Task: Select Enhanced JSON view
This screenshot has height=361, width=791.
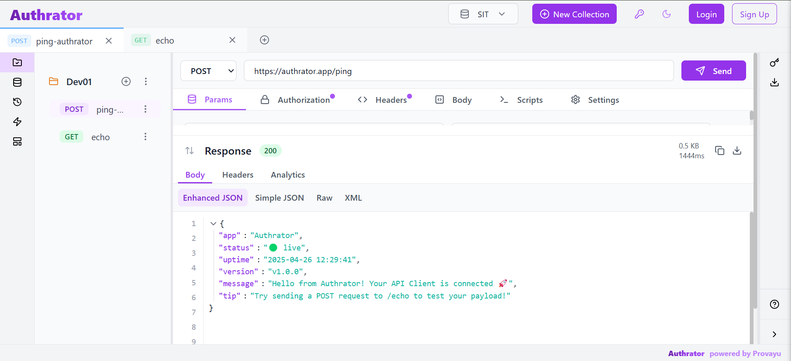Action: click(x=213, y=198)
